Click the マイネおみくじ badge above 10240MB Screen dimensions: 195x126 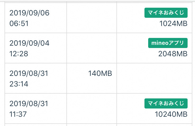click(x=166, y=103)
